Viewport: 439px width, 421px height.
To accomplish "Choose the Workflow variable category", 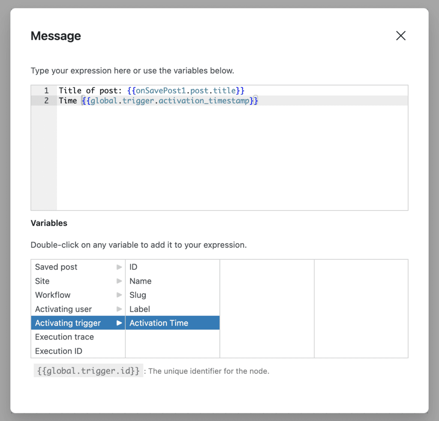I will click(53, 295).
